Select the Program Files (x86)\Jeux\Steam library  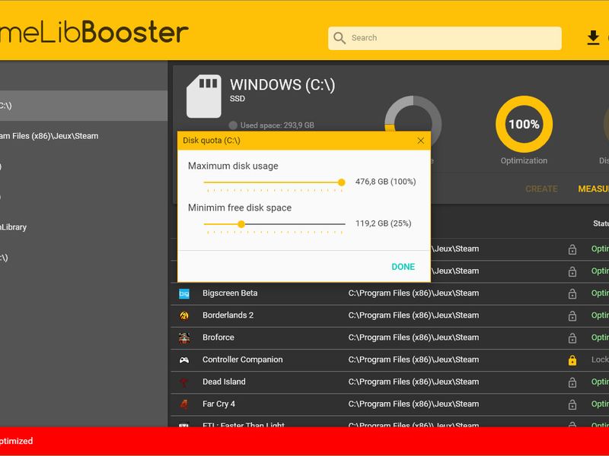pos(84,136)
